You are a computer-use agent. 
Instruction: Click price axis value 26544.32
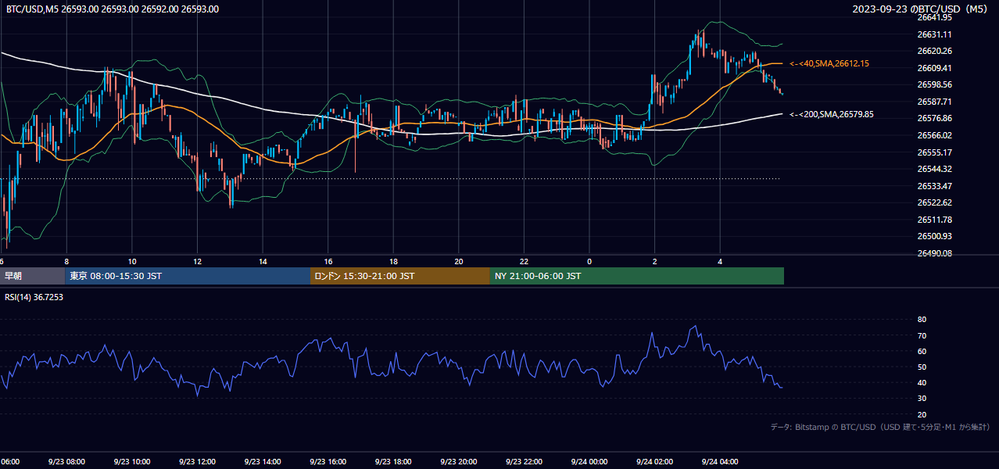(934, 169)
